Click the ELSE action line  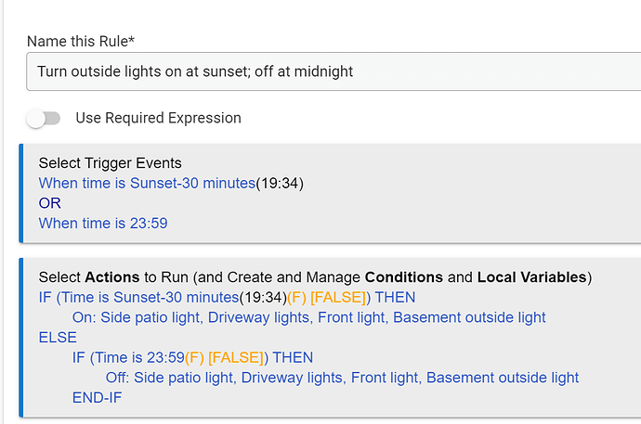pyautogui.click(x=58, y=338)
